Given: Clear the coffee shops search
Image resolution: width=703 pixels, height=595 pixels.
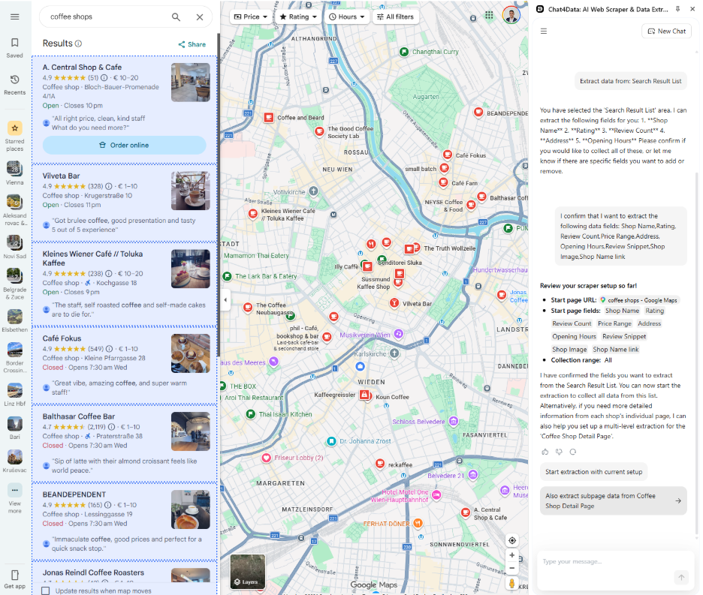Looking at the screenshot, I should 200,17.
